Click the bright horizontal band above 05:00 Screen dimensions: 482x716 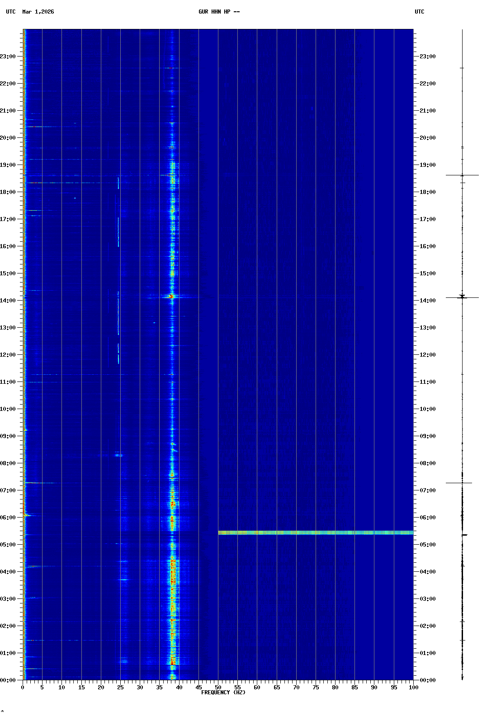[x=316, y=533]
